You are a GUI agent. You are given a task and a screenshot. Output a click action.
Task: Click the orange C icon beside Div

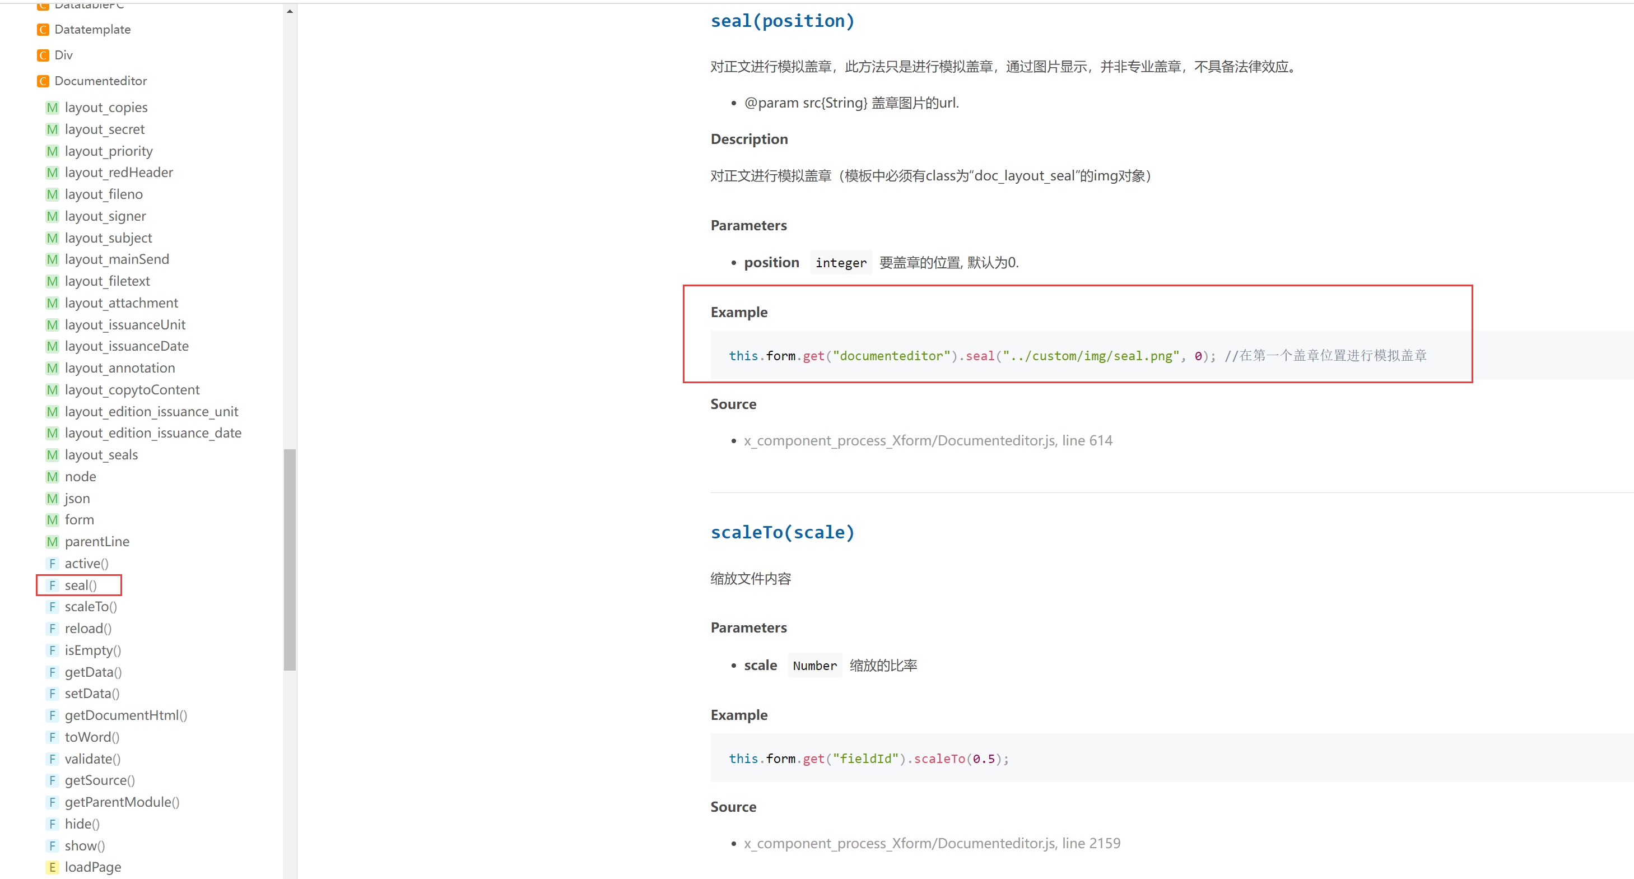coord(43,55)
